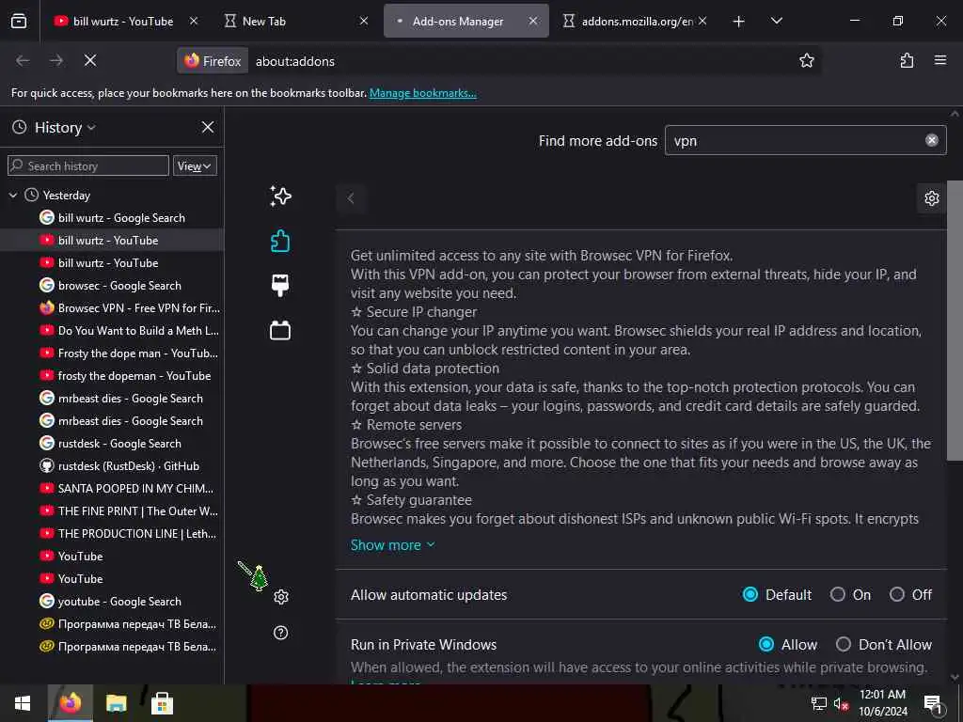Open frosty the dopeman - YouTube entry
This screenshot has height=722, width=963.
(x=112, y=375)
